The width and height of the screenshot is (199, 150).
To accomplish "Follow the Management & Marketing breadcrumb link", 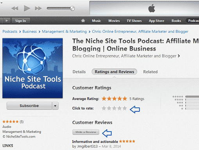I will (x=64, y=32).
